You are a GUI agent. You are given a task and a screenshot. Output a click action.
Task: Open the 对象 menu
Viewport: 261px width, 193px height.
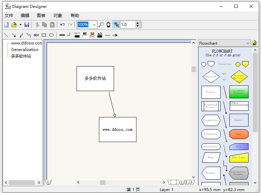tap(58, 15)
